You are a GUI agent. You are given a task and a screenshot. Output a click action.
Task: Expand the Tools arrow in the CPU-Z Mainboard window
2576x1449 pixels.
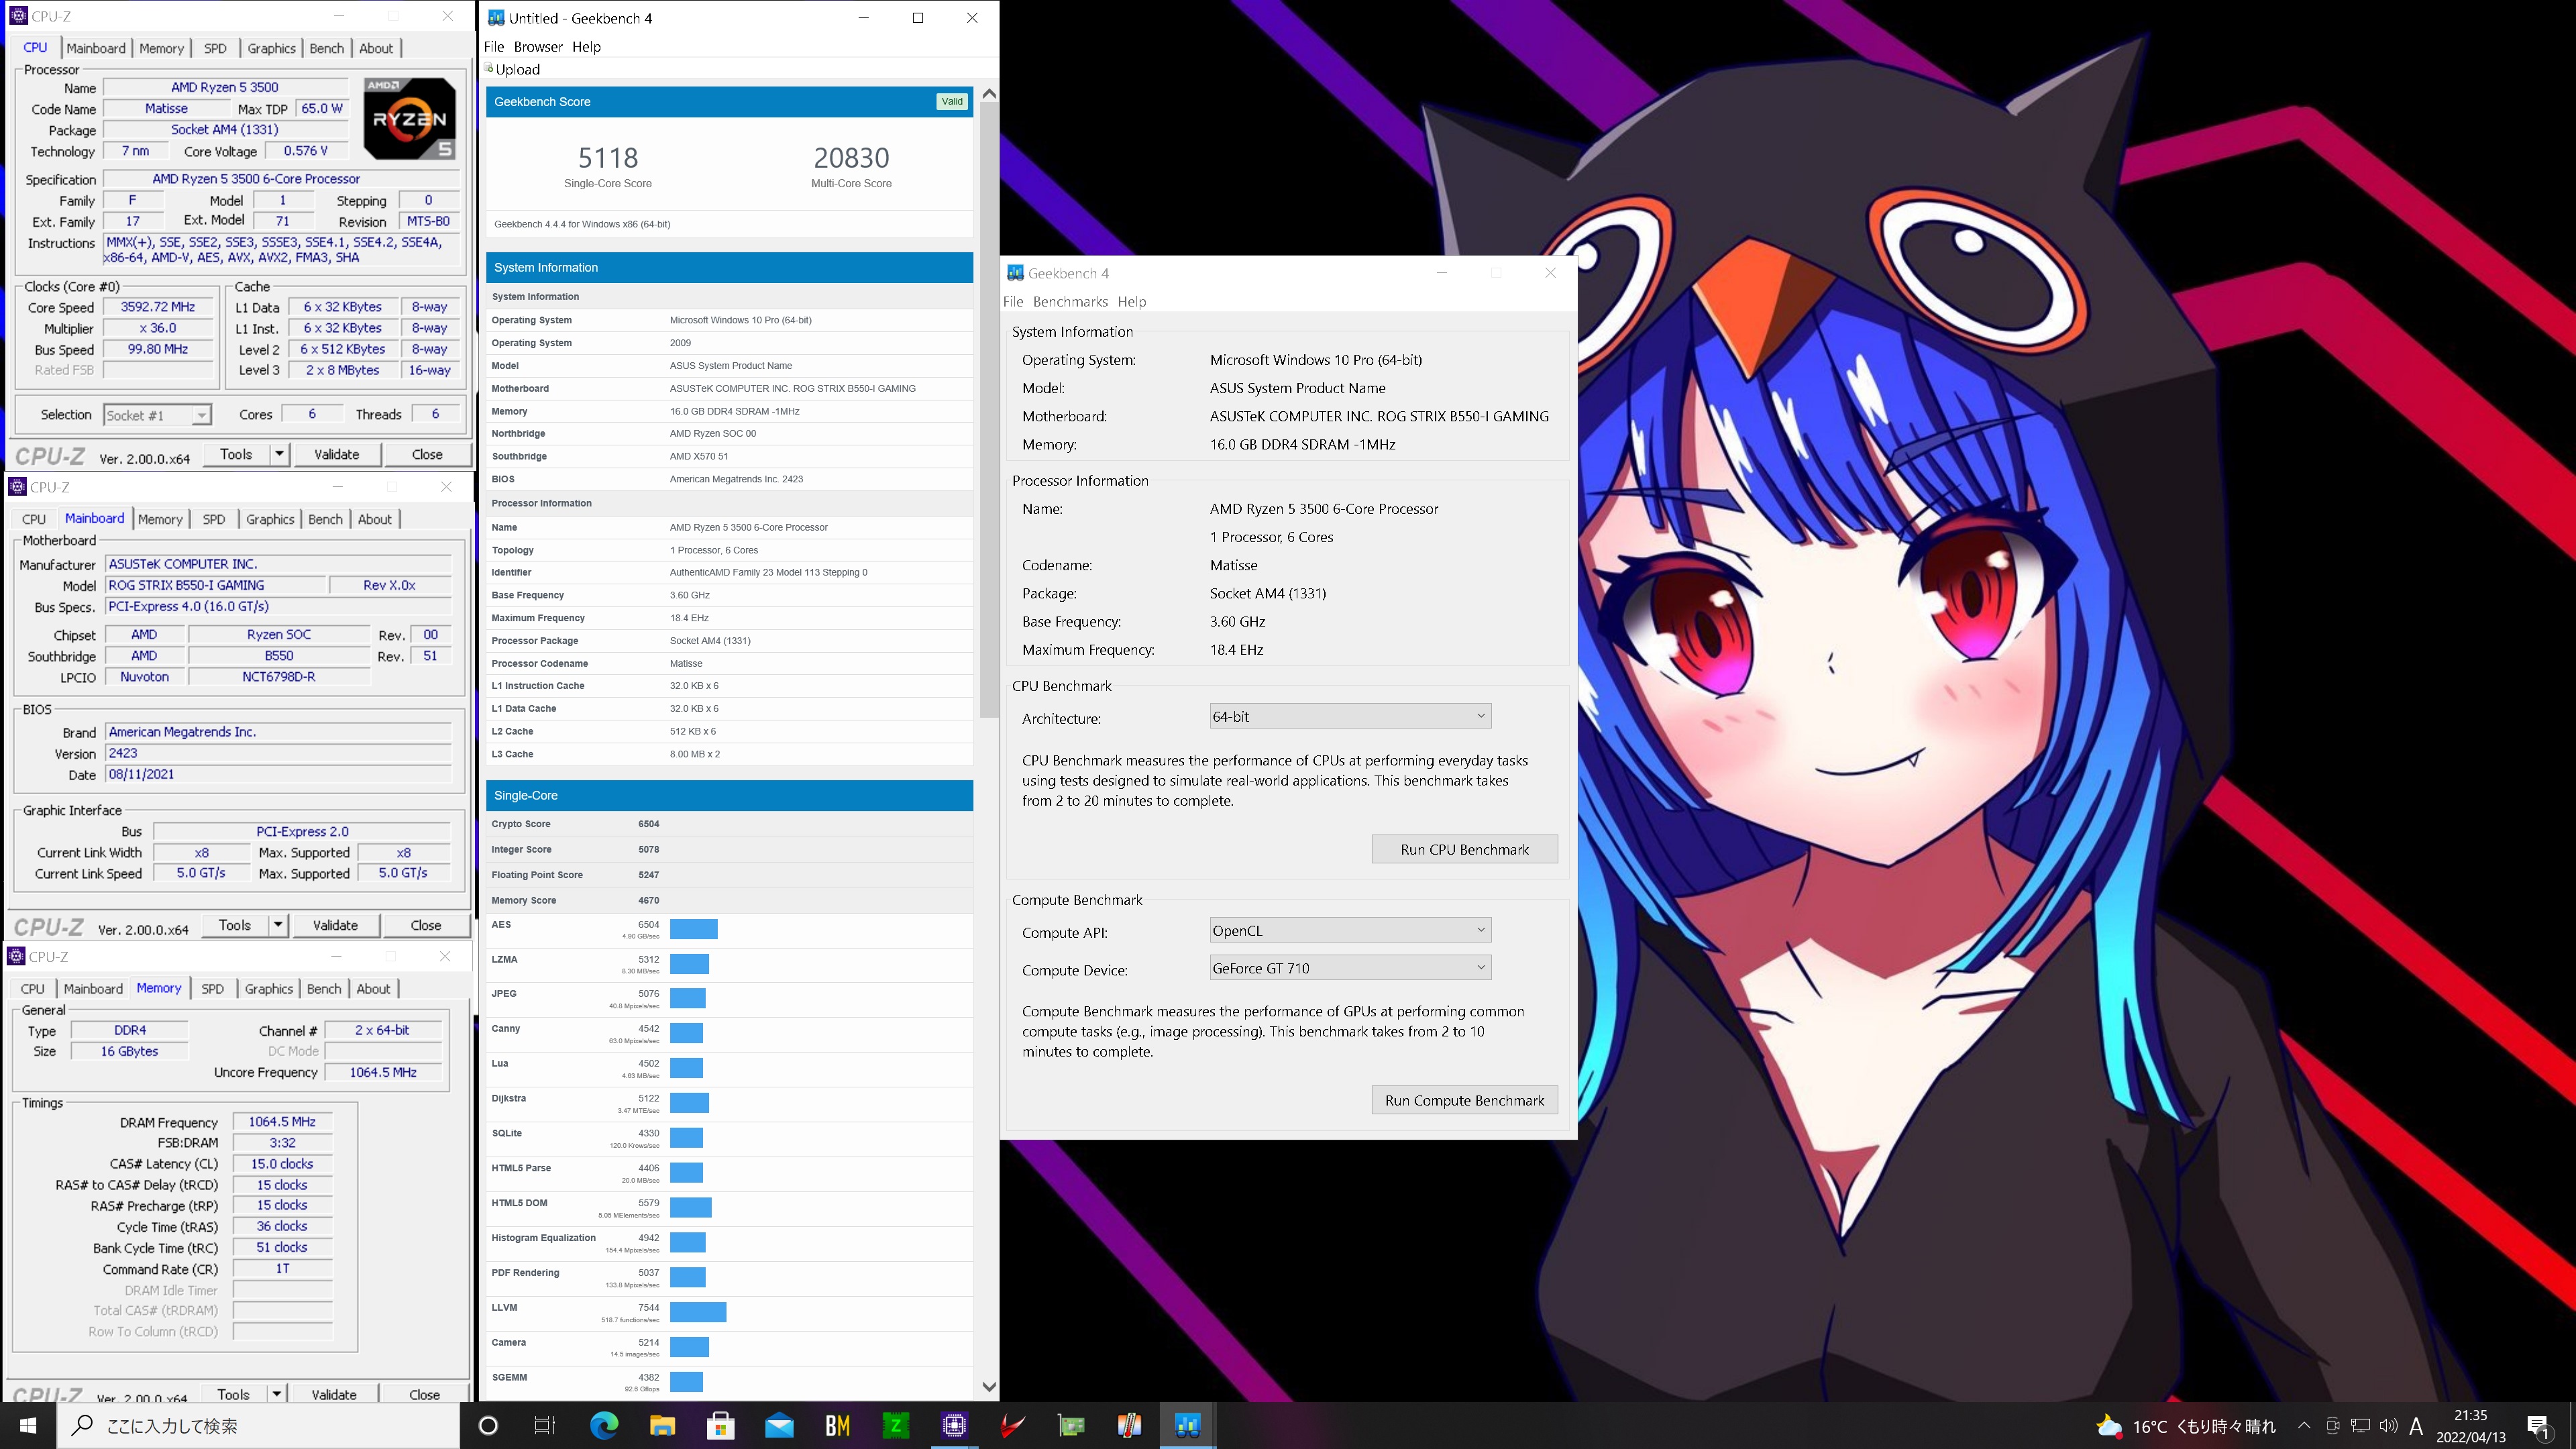[278, 925]
